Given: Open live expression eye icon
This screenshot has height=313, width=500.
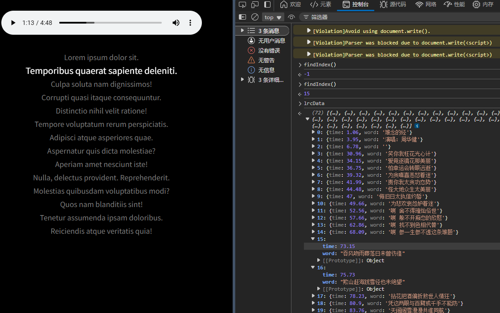Looking at the screenshot, I should [291, 17].
